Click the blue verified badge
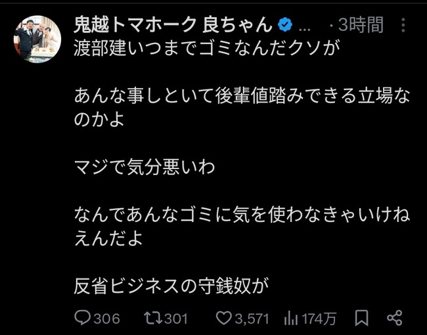 285,25
